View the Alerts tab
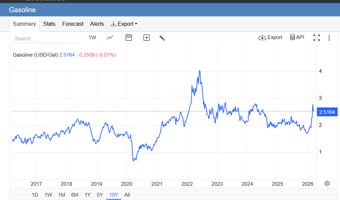340x200 pixels. pyautogui.click(x=97, y=24)
